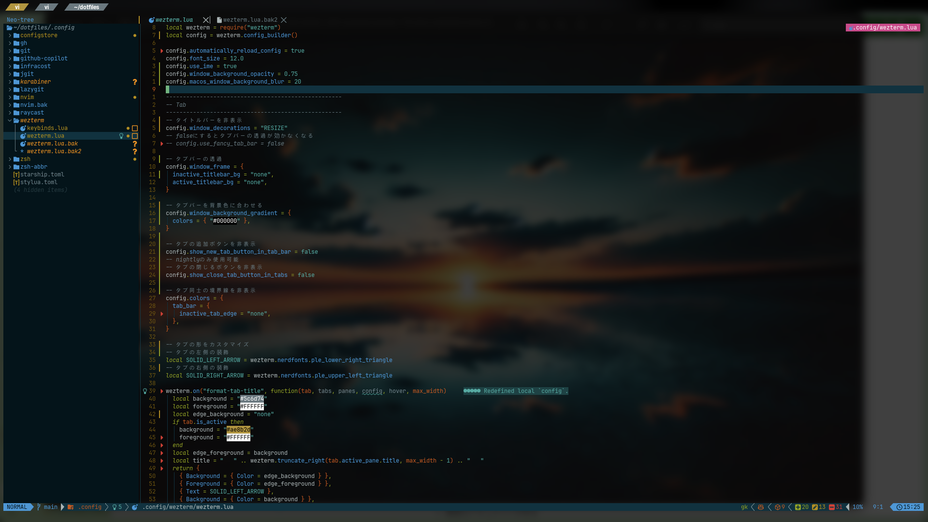Expand the zsh folder chevron
The height and width of the screenshot is (522, 928).
[10, 159]
